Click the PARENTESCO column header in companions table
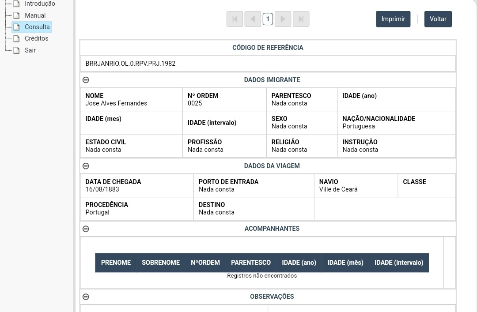477x312 pixels. pyautogui.click(x=250, y=263)
